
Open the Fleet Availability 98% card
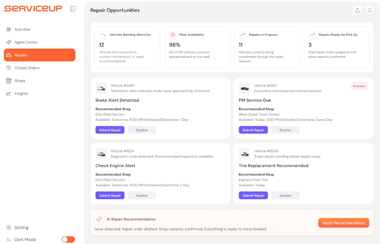coord(197,47)
